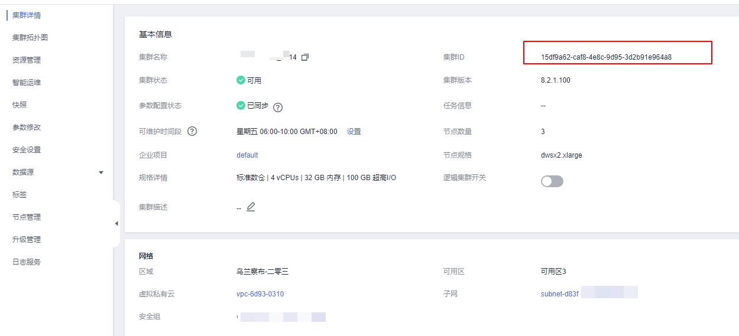Screen dimensions: 739x336
Task: Open the subnet-d83f subnet link
Action: [560, 294]
